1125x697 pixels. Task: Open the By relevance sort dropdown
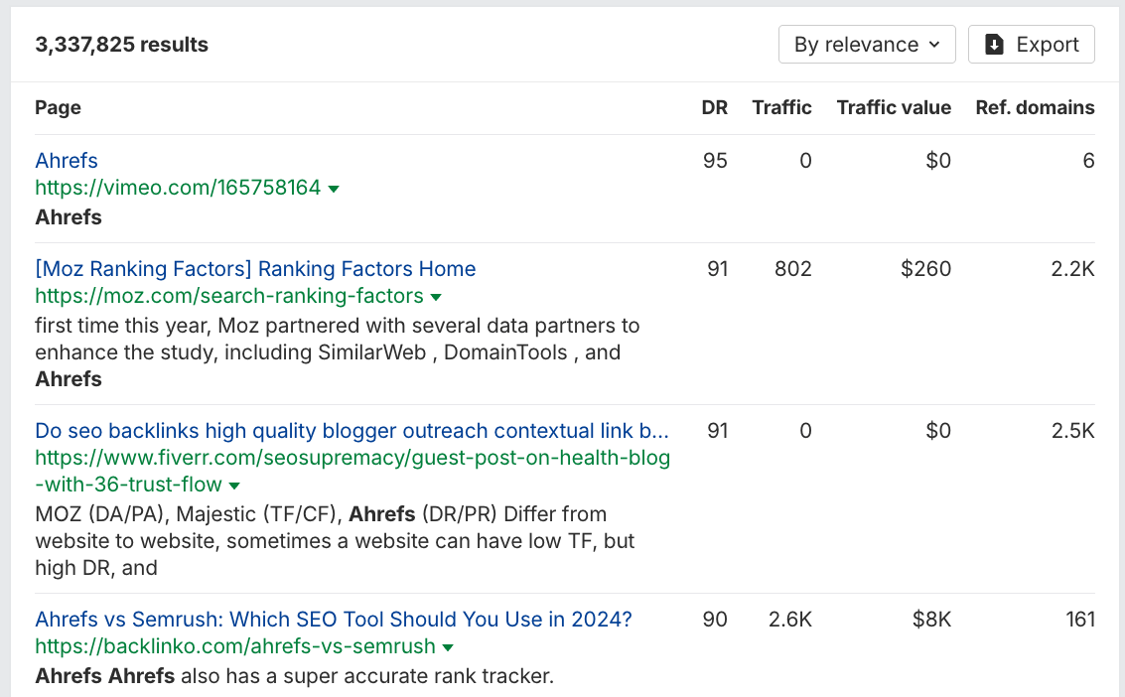[x=864, y=44]
